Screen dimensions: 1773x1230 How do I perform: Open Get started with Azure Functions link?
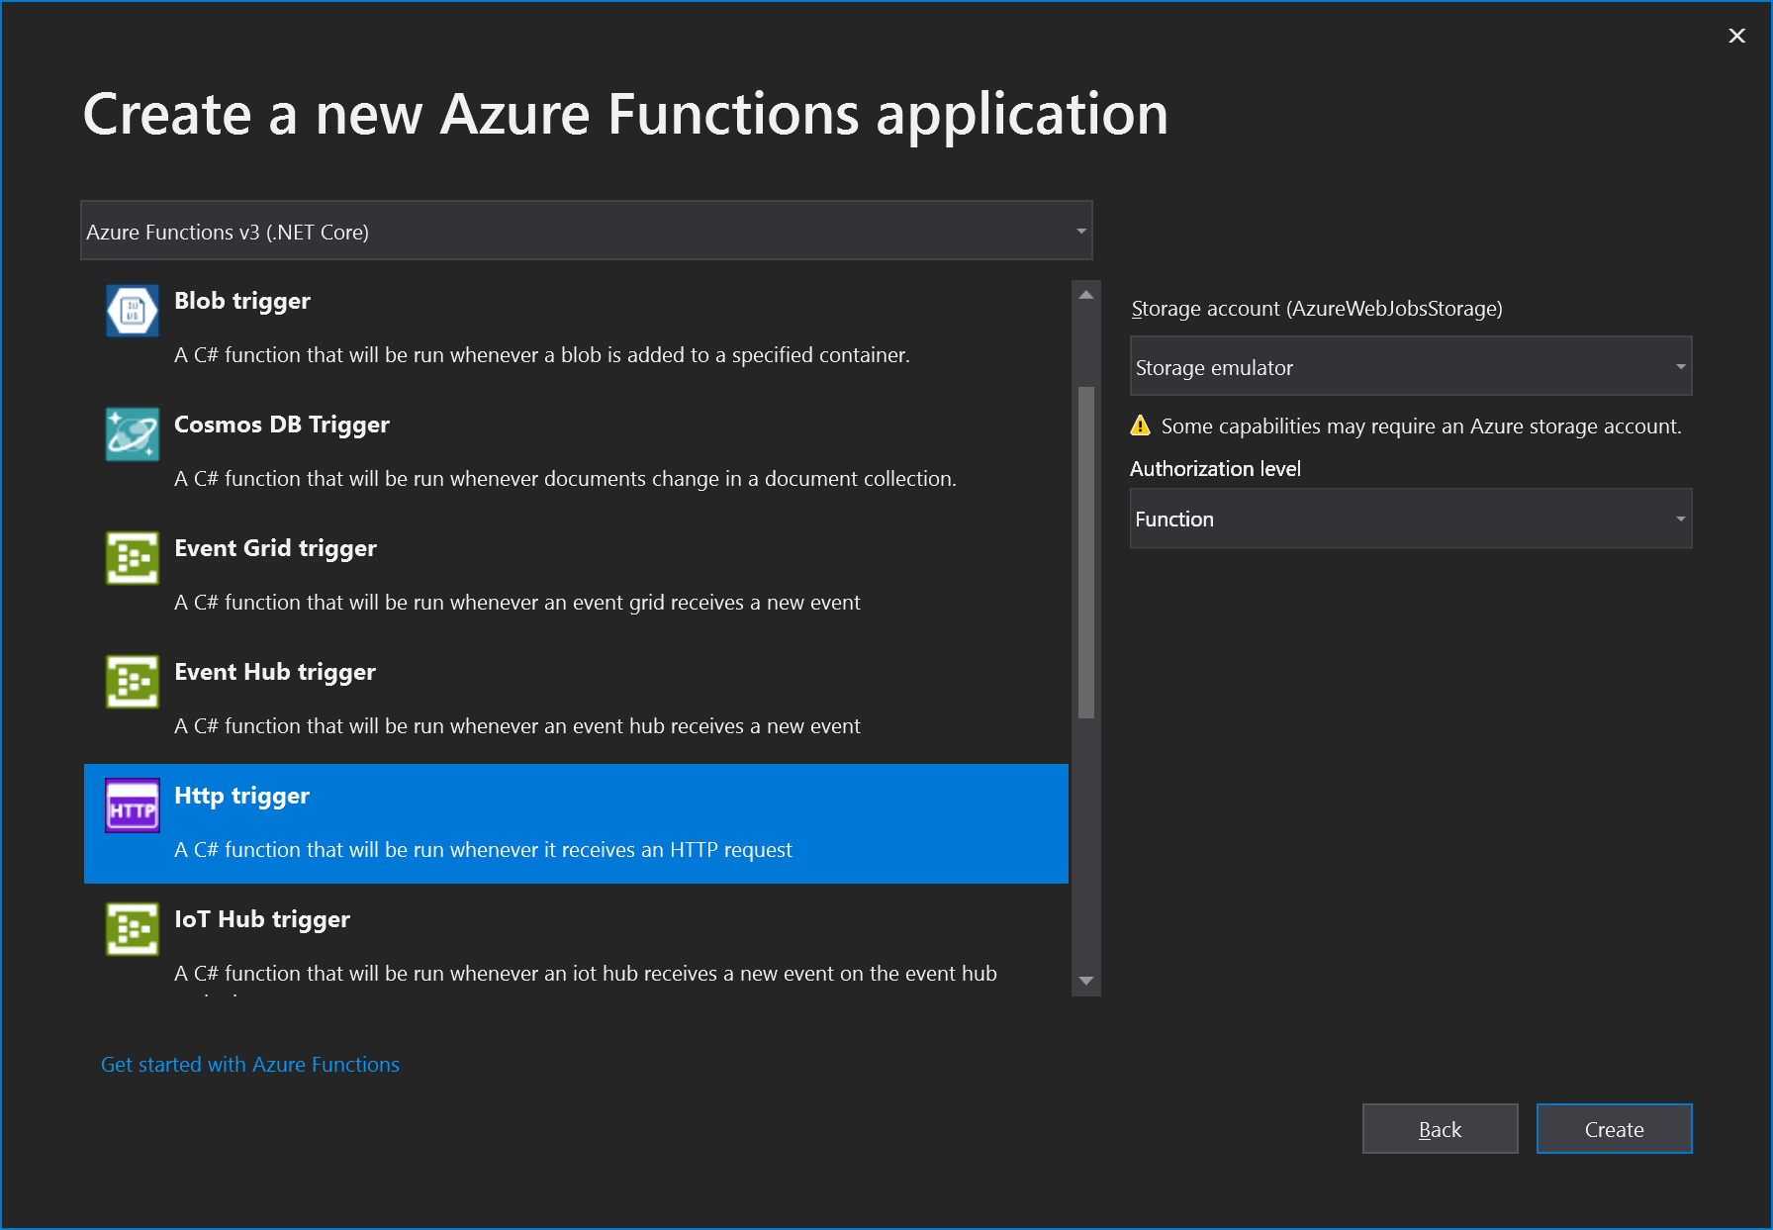pos(250,1065)
